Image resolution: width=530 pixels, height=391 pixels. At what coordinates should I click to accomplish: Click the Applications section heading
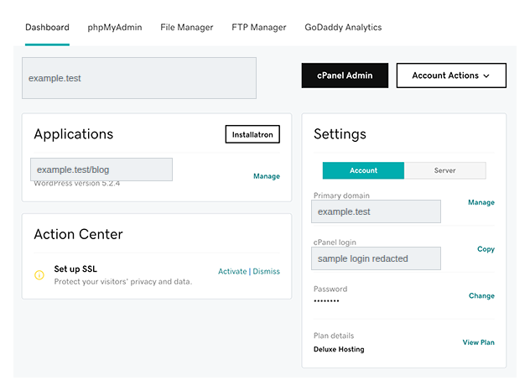[x=74, y=134]
